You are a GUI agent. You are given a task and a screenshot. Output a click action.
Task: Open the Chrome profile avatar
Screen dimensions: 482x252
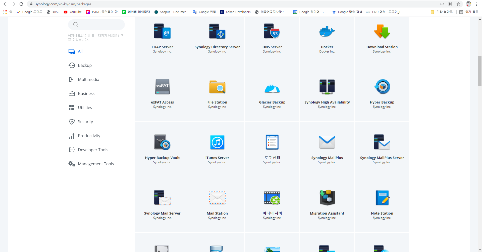tap(468, 4)
